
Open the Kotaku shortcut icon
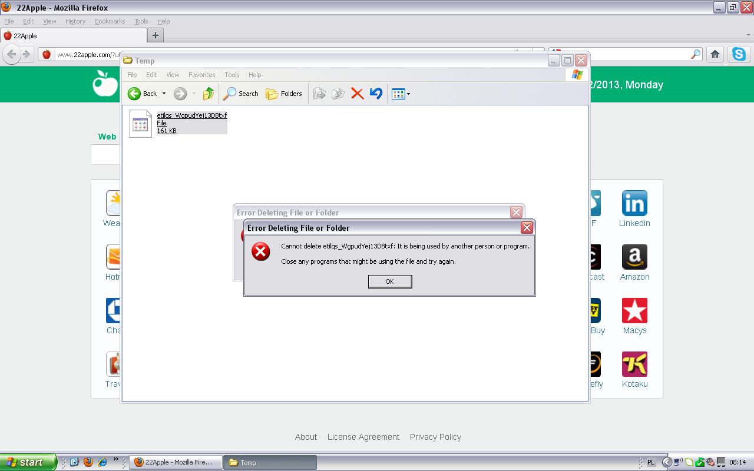[634, 364]
